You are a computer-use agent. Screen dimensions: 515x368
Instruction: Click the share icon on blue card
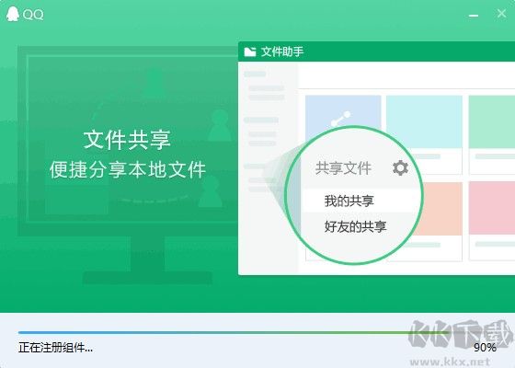pyautogui.click(x=340, y=119)
